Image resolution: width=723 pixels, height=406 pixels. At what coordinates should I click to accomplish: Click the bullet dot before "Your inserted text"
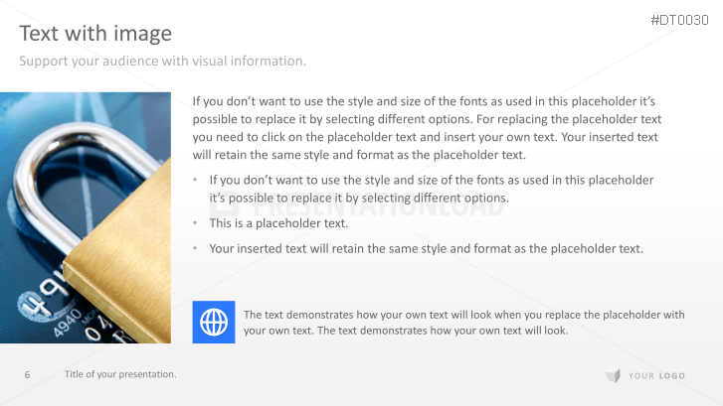click(196, 248)
